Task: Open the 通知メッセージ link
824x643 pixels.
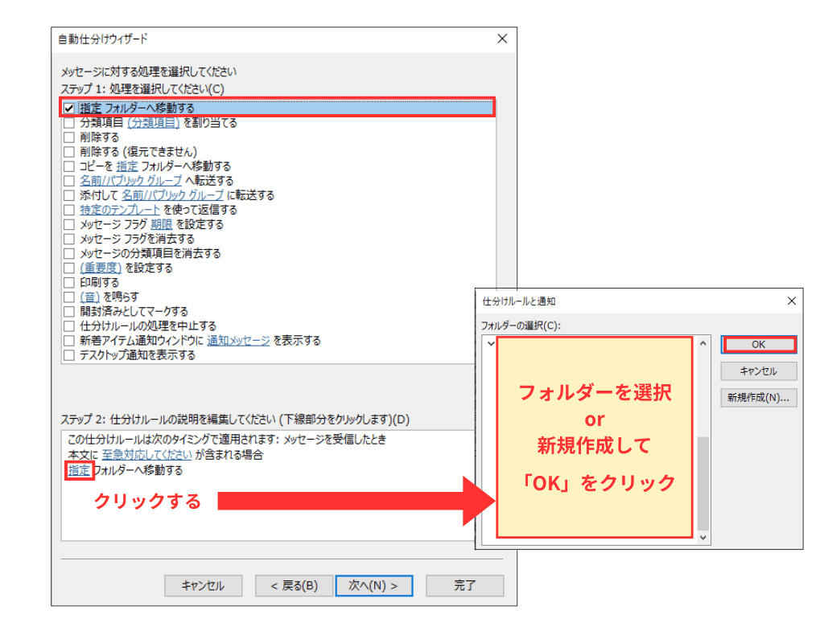Action: pos(239,340)
